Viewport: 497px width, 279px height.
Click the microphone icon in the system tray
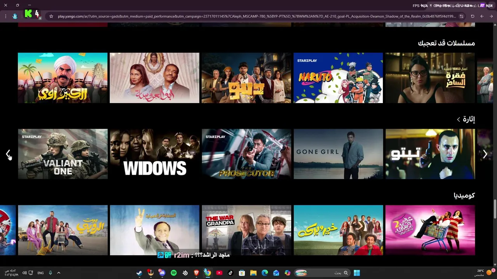50,273
